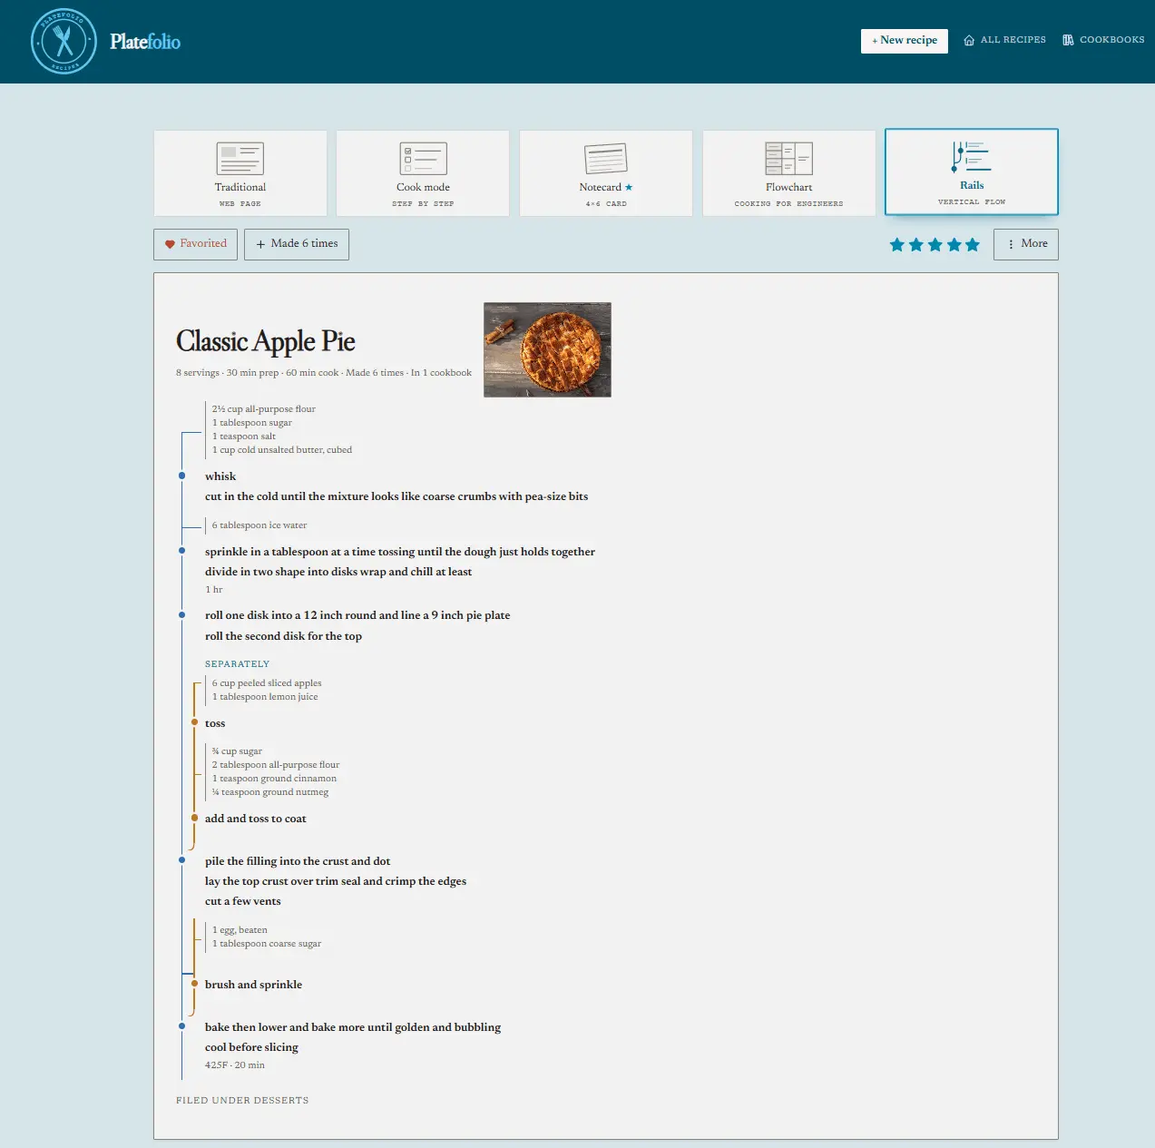
Task: Open Cookbooks page
Action: click(x=1103, y=40)
